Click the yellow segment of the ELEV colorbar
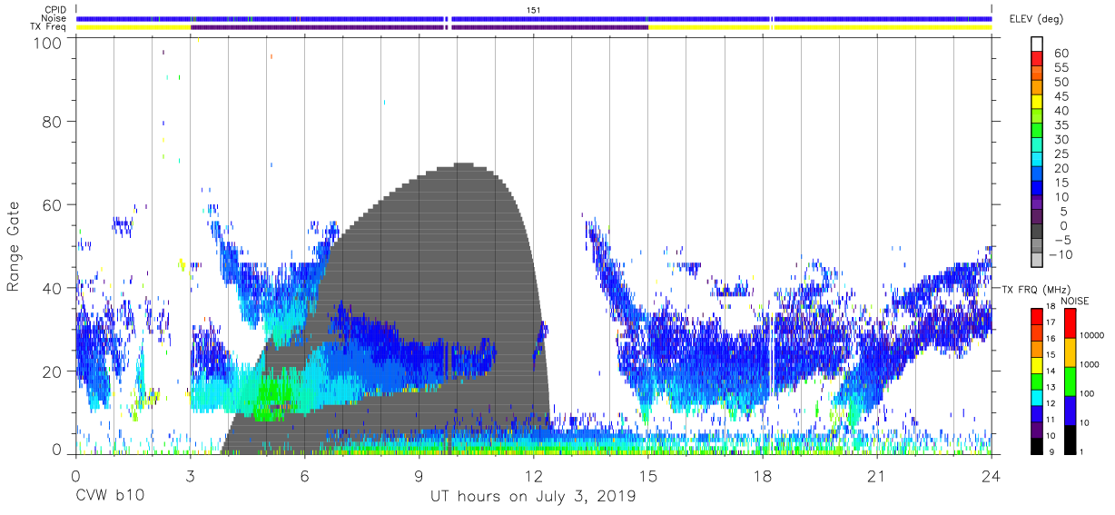This screenshot has height=515, width=1115. click(1036, 101)
